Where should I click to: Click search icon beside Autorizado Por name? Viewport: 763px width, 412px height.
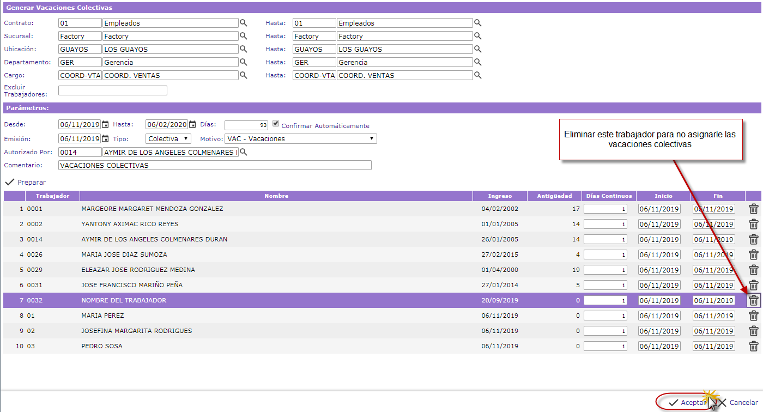point(244,153)
